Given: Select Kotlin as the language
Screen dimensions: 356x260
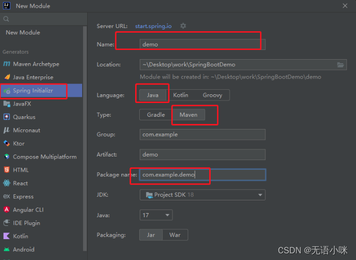Looking at the screenshot, I should click(181, 95).
